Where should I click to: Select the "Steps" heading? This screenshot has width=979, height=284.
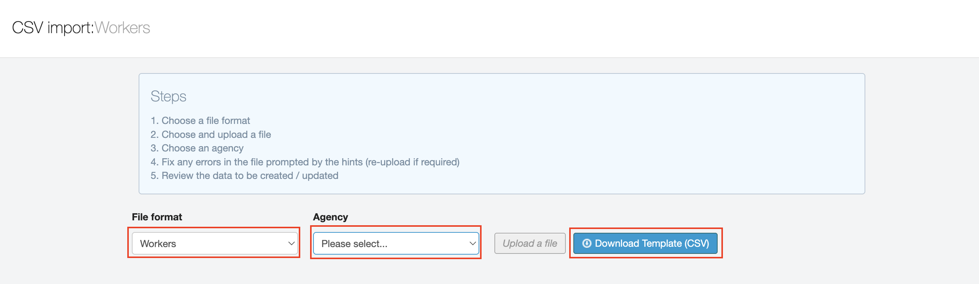coord(168,96)
